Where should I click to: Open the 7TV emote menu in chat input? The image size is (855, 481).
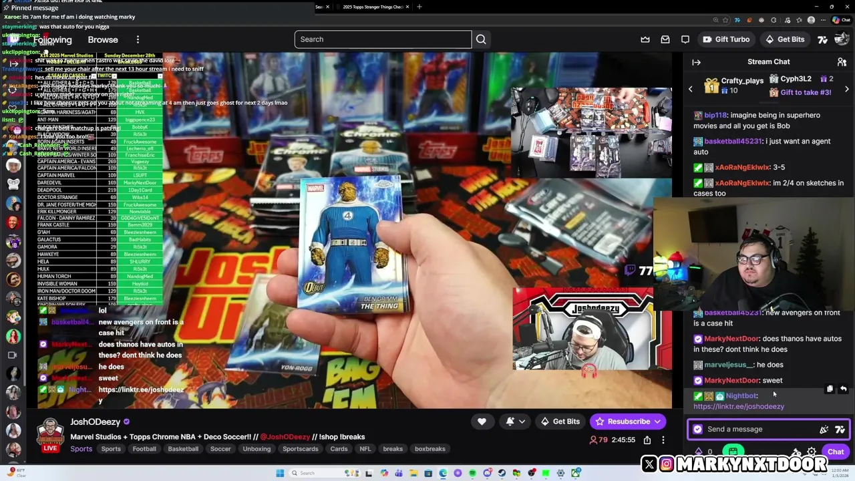pos(840,430)
